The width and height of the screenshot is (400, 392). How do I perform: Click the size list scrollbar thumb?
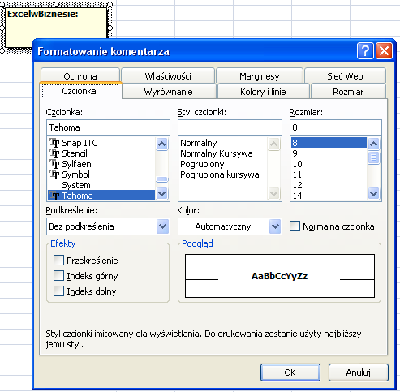[x=373, y=157]
